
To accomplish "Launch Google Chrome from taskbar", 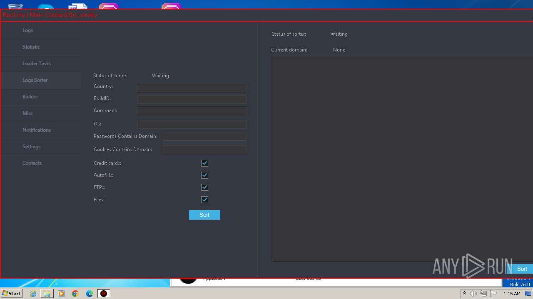I will pos(75,294).
